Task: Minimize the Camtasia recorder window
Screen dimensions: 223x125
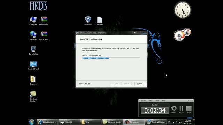Action: [189, 100]
